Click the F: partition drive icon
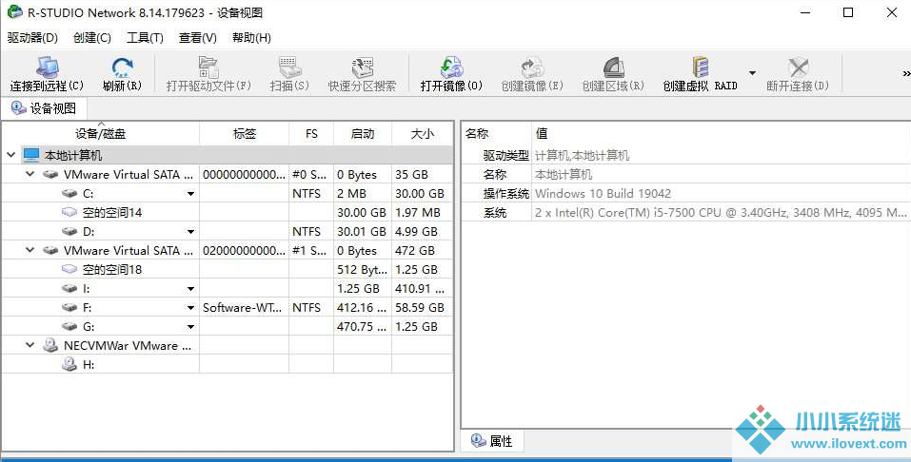Screen dimensions: 911x462 click(x=69, y=308)
